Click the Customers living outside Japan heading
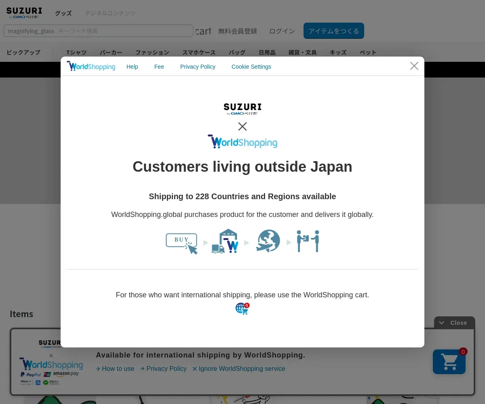 242,167
